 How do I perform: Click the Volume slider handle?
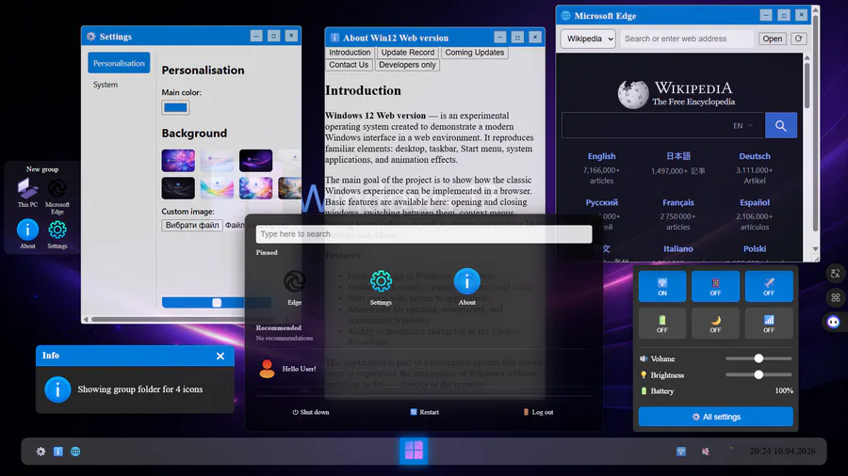tap(758, 358)
